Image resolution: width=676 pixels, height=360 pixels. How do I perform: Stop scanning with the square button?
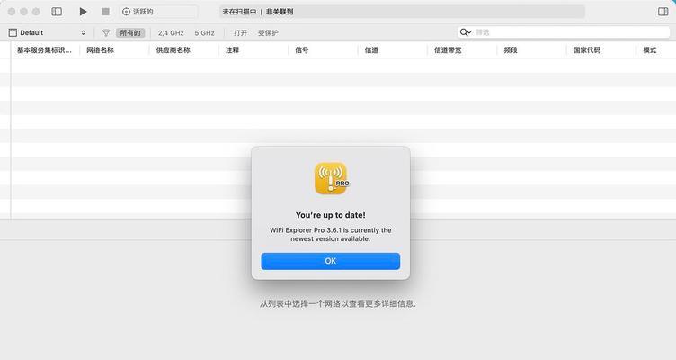tap(105, 12)
